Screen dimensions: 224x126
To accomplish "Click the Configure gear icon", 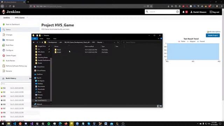I will point(4,50).
